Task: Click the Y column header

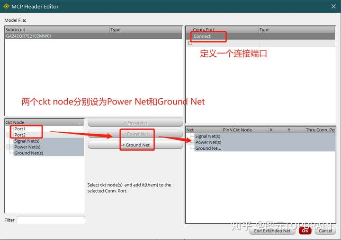Action: coord(296,130)
